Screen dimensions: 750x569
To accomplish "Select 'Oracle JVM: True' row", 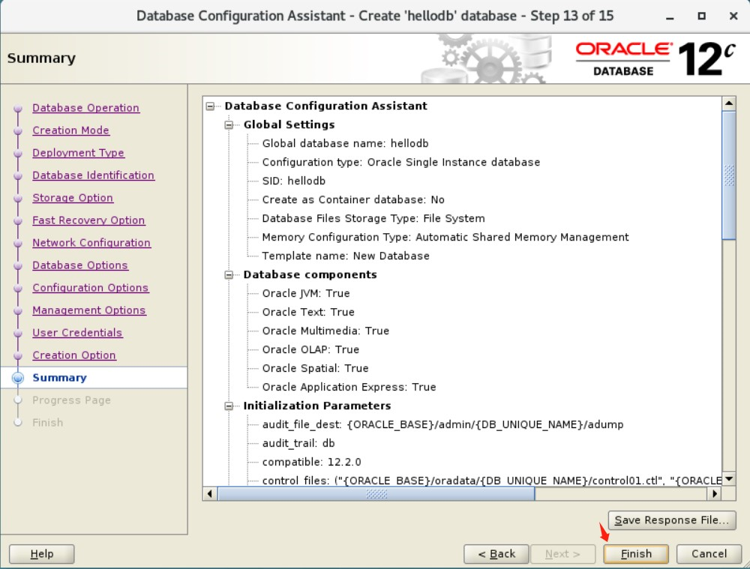I will pyautogui.click(x=306, y=293).
